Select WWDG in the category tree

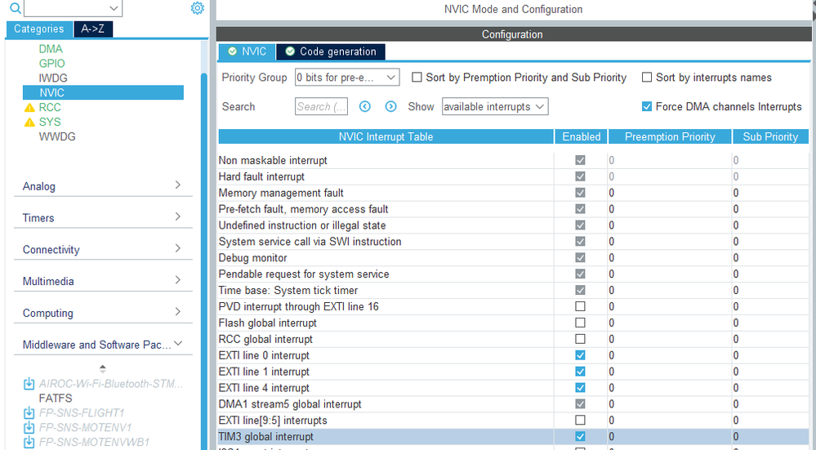point(57,136)
